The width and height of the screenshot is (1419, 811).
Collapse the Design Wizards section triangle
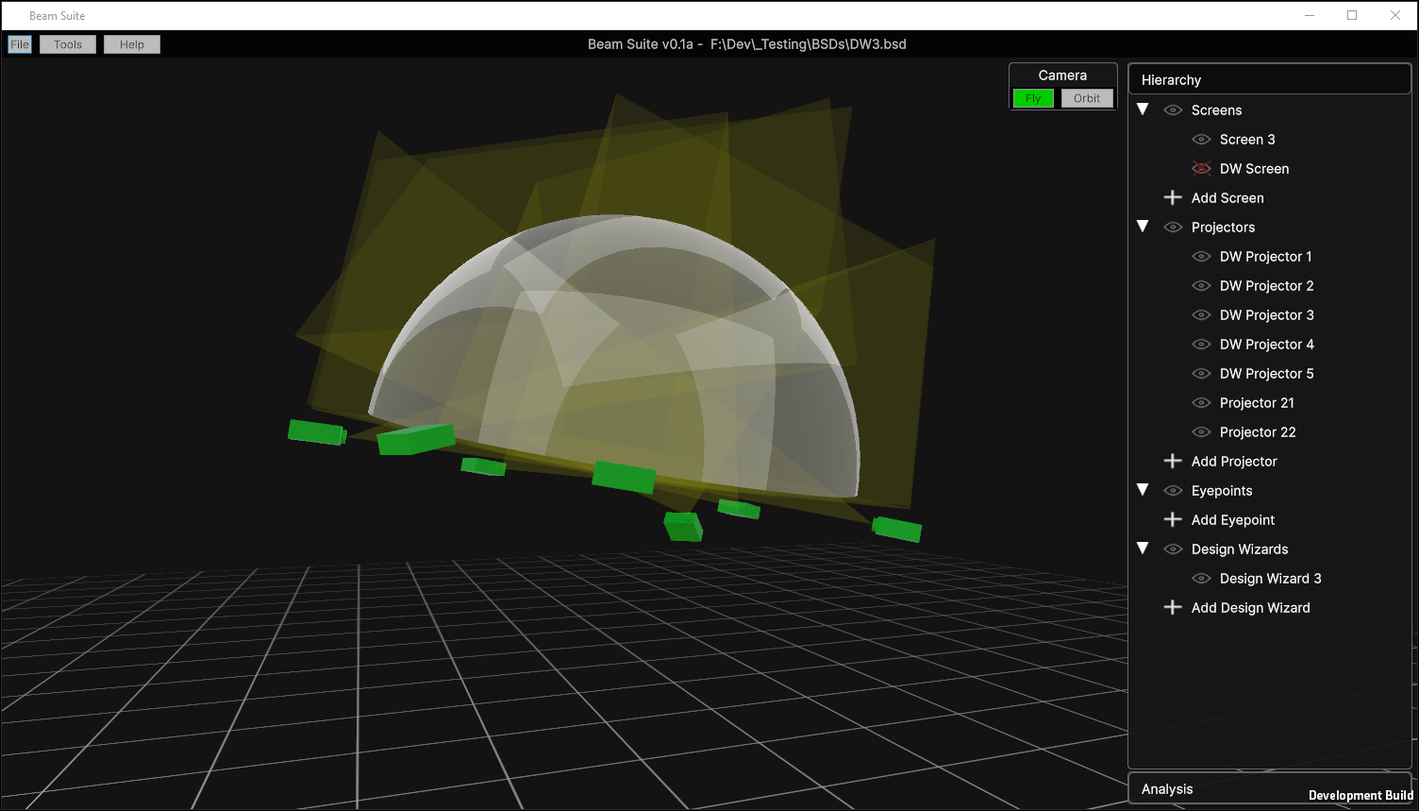click(1143, 549)
